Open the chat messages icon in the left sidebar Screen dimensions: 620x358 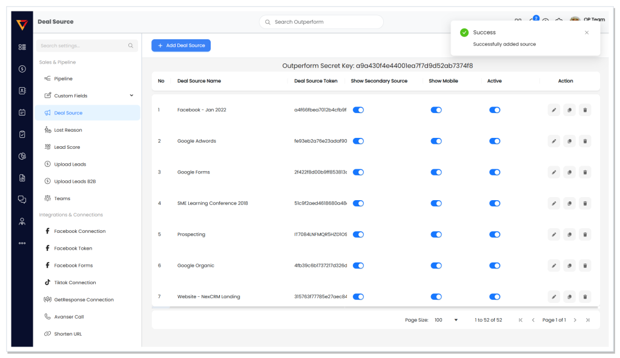click(22, 200)
